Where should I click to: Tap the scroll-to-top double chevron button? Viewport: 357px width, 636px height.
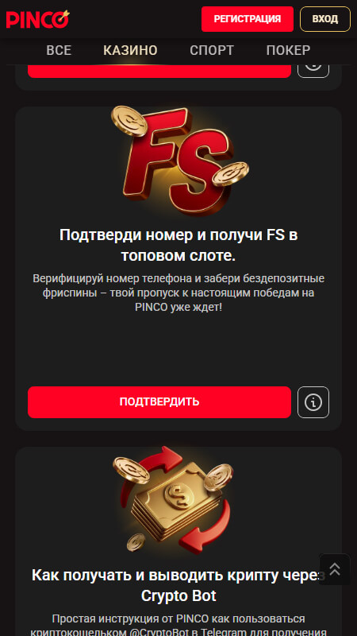point(335,569)
